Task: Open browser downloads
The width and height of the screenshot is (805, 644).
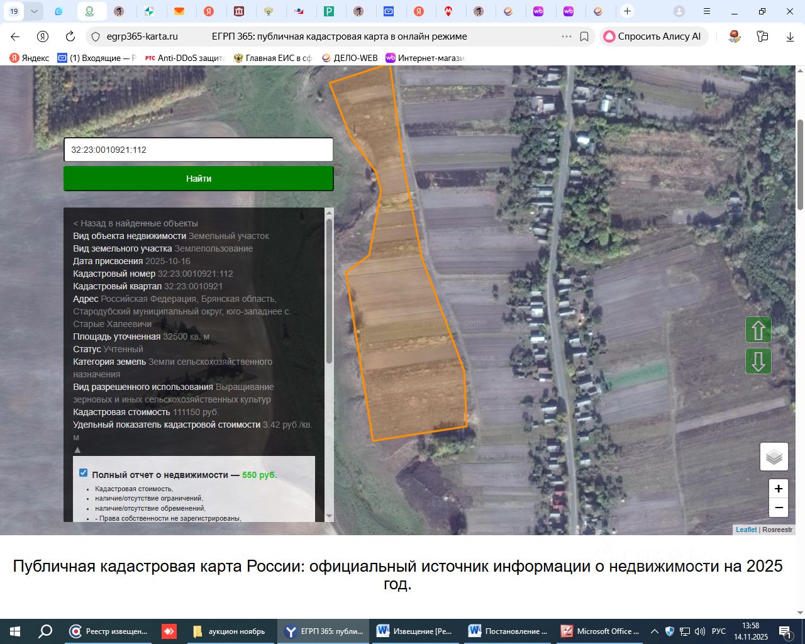Action: pos(790,36)
